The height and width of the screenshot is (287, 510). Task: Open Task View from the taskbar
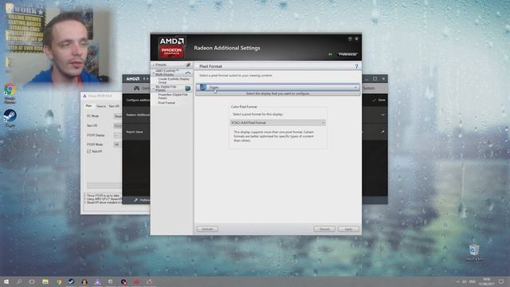[x=32, y=281]
